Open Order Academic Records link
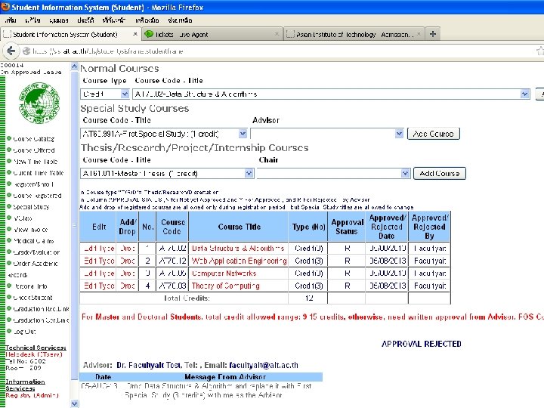544x408 pixels. 32,269
